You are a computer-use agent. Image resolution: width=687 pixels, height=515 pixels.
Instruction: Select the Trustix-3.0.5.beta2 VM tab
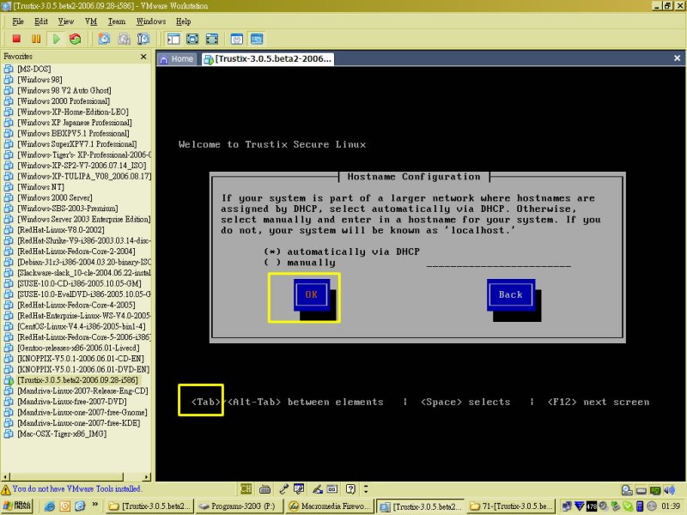(x=268, y=58)
